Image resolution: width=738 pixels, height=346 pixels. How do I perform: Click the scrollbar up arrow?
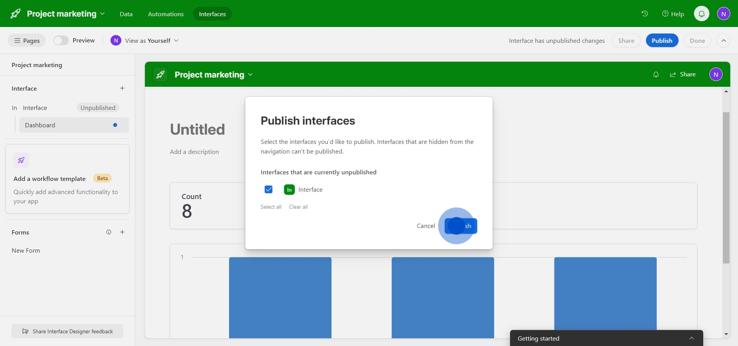click(726, 91)
